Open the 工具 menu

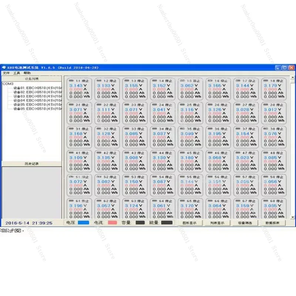click(17, 73)
